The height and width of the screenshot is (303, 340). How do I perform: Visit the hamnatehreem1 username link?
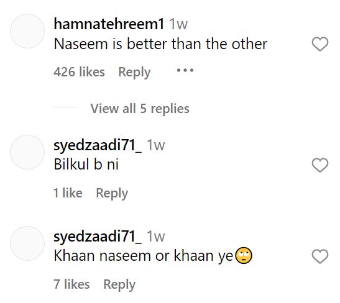coord(109,24)
